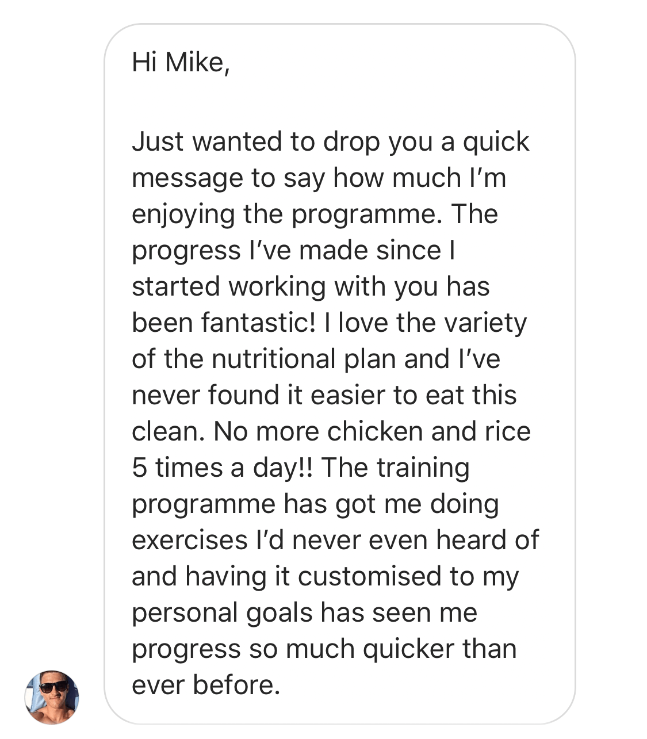Tap the phrase 'enjoying the programme.'
647x739 pixels.
click(x=287, y=215)
